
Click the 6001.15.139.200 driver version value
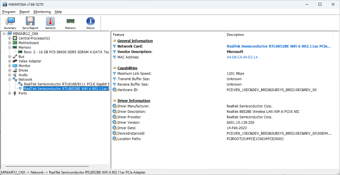click(x=241, y=122)
